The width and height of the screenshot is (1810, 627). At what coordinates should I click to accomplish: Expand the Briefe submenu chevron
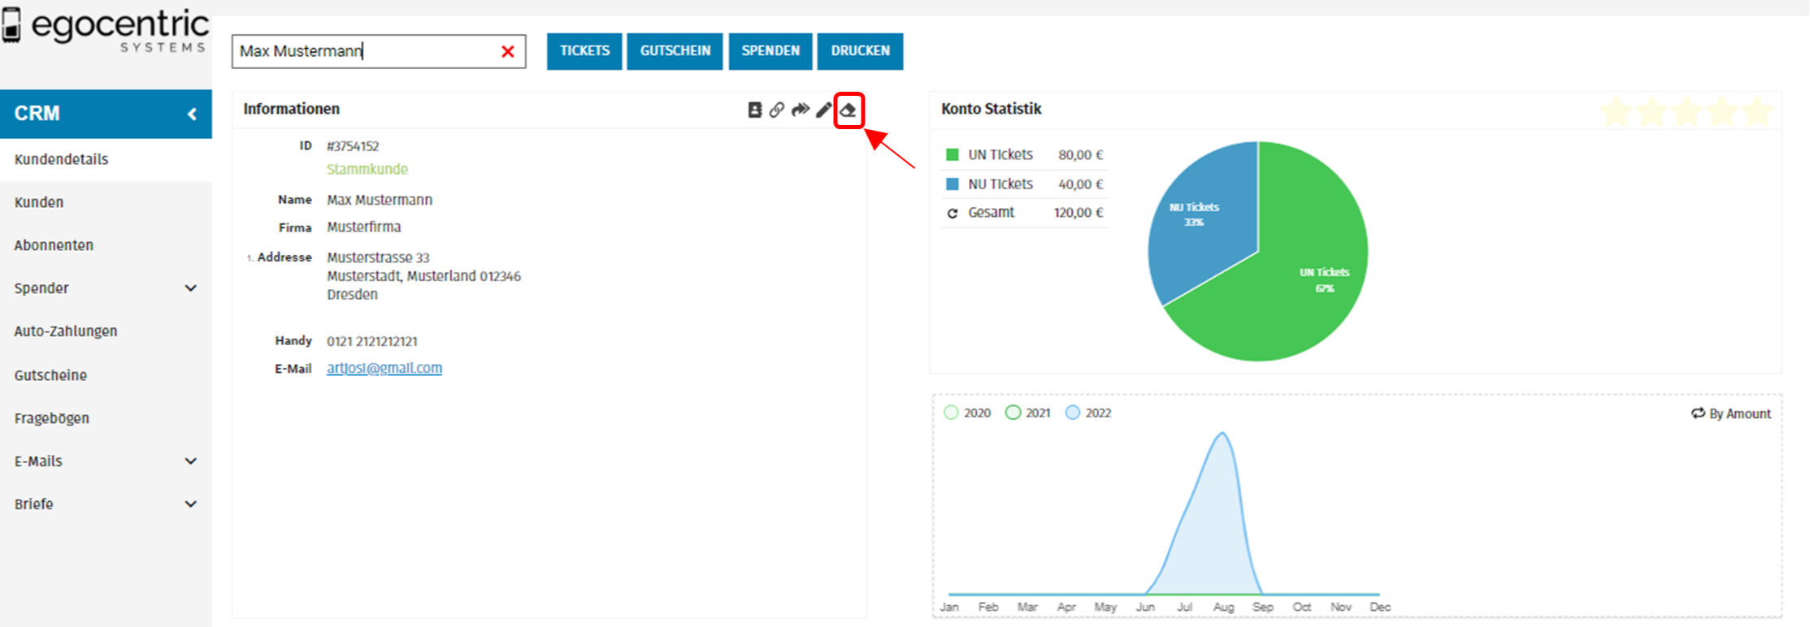tap(191, 504)
